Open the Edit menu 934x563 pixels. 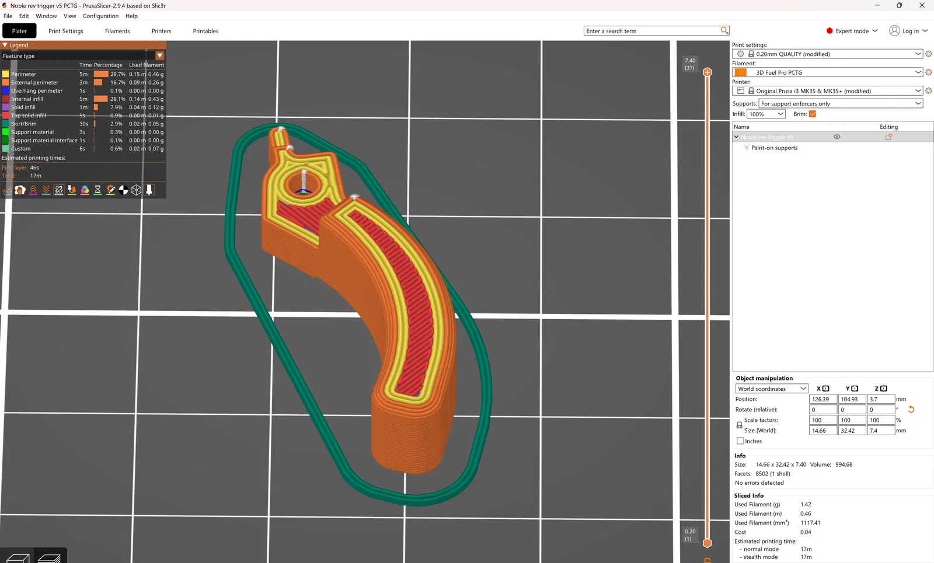(24, 16)
